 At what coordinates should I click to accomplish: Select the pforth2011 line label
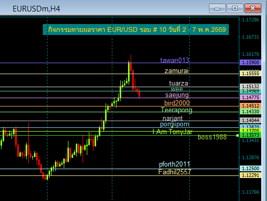pos(175,164)
